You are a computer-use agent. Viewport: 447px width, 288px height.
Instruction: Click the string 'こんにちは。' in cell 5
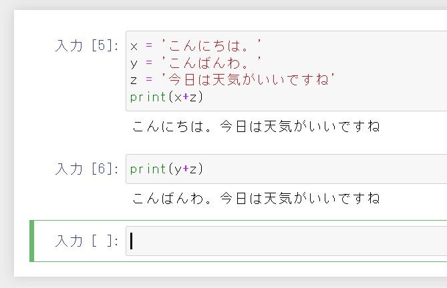point(211,46)
